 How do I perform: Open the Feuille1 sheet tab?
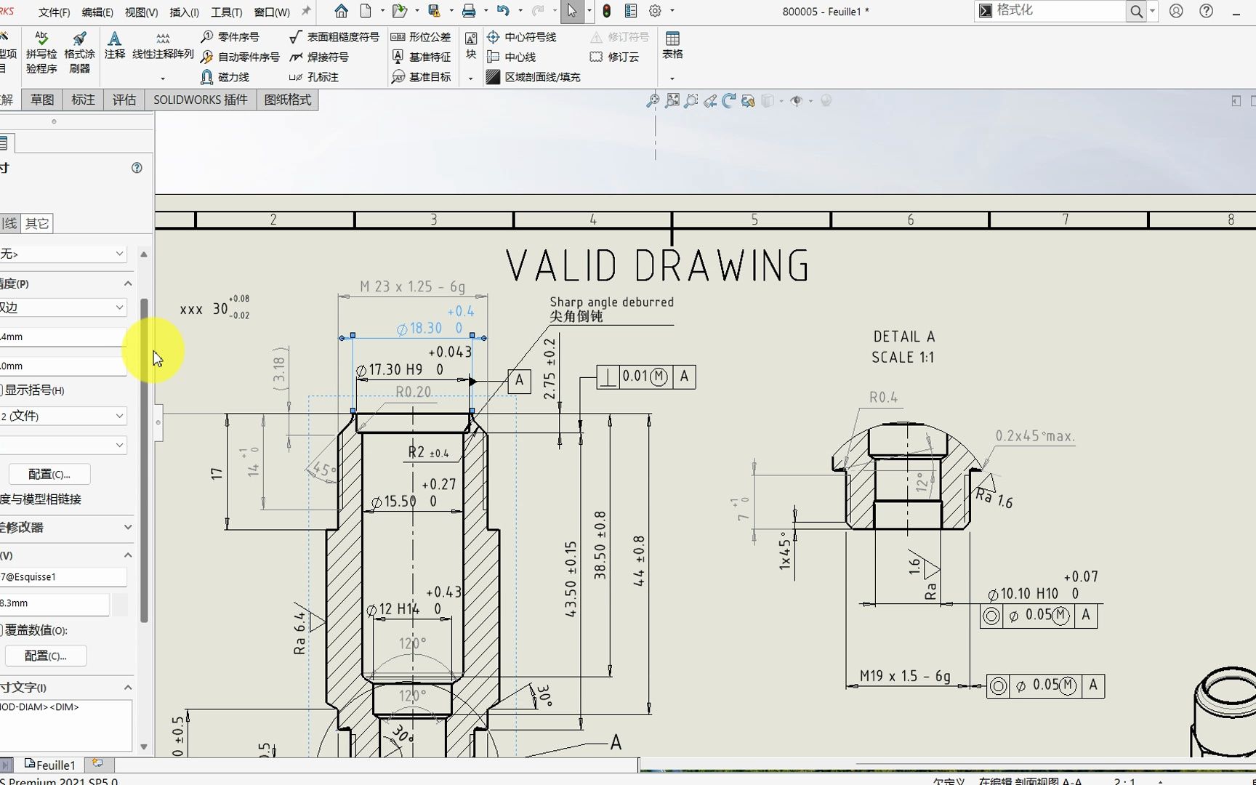point(49,765)
